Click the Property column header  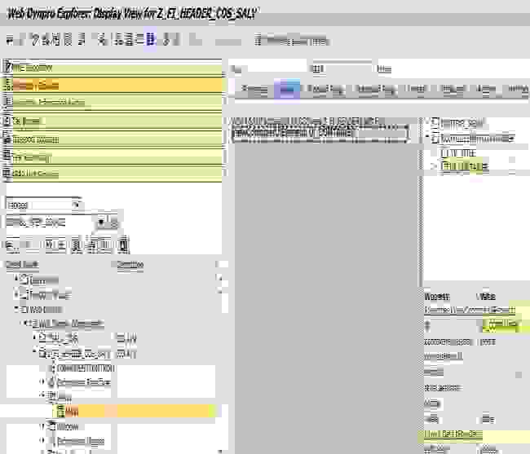click(437, 297)
